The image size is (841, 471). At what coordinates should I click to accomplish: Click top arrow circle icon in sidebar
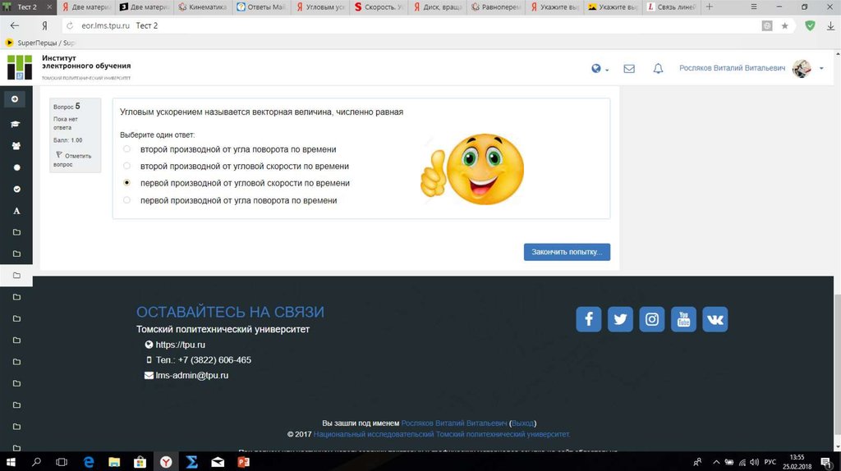click(x=15, y=99)
